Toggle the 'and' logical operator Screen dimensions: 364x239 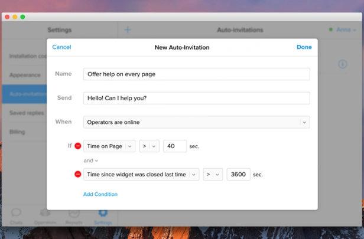tap(91, 161)
